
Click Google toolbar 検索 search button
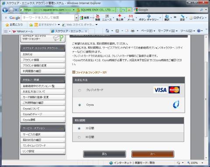84,18
